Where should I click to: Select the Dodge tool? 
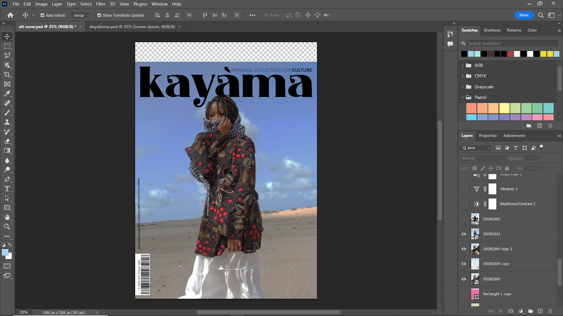pyautogui.click(x=7, y=170)
